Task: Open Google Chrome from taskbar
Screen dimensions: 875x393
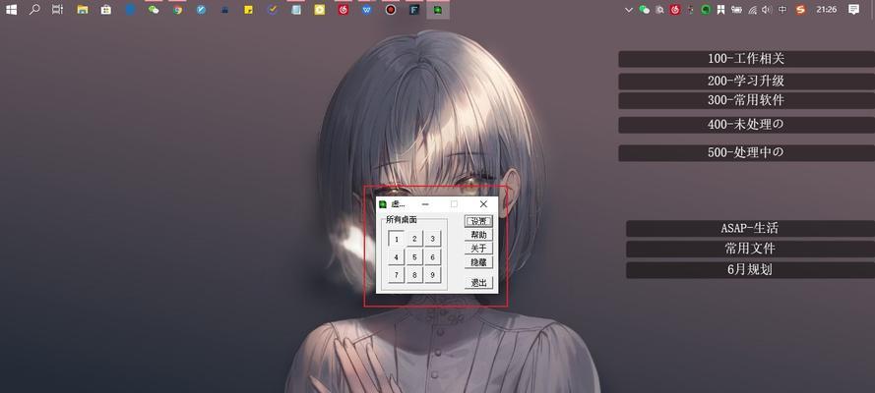Action: pyautogui.click(x=177, y=10)
